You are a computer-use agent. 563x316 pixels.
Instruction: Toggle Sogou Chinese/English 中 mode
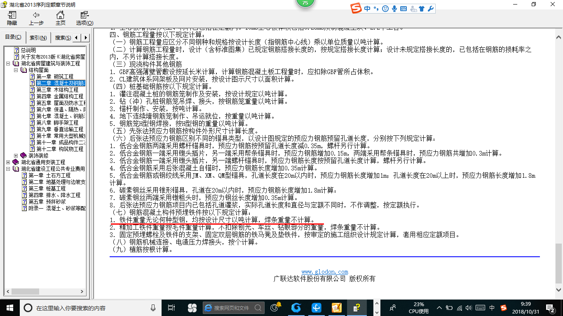pos(367,8)
